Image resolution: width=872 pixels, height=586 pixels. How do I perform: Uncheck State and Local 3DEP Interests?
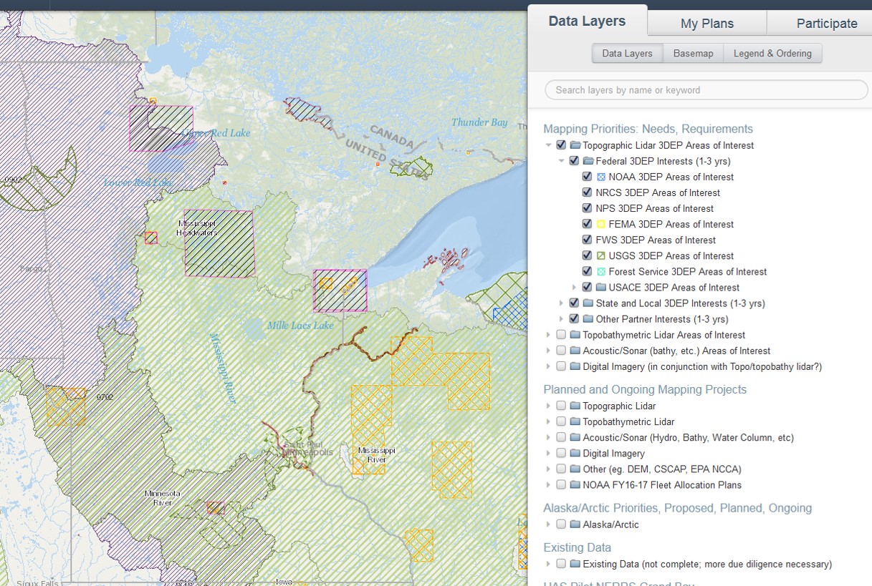(574, 303)
